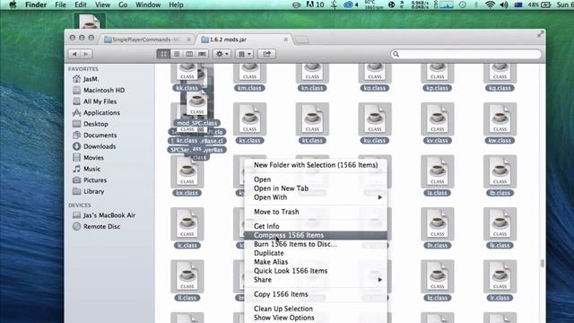This screenshot has width=574, height=323.
Task: Choose Get Info from context menu
Action: [316, 226]
